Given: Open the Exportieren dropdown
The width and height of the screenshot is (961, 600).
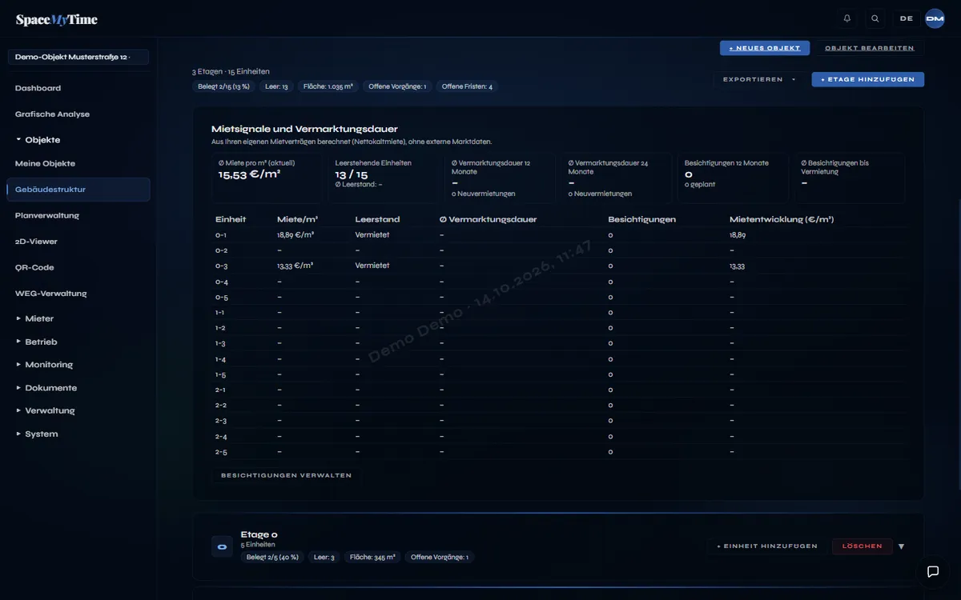Looking at the screenshot, I should 759,79.
